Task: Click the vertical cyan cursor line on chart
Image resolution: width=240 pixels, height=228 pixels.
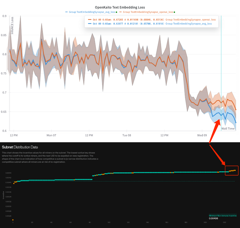Action: (221, 73)
